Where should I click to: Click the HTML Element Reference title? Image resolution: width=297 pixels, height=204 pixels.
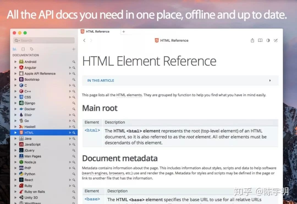tap(149, 61)
